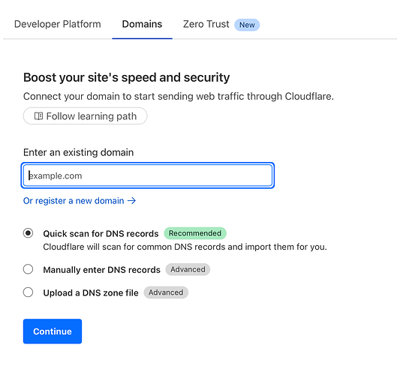Click the Advanced badge beside Manually enter DNS records
Viewport: 397px width, 375px height.
tap(188, 269)
